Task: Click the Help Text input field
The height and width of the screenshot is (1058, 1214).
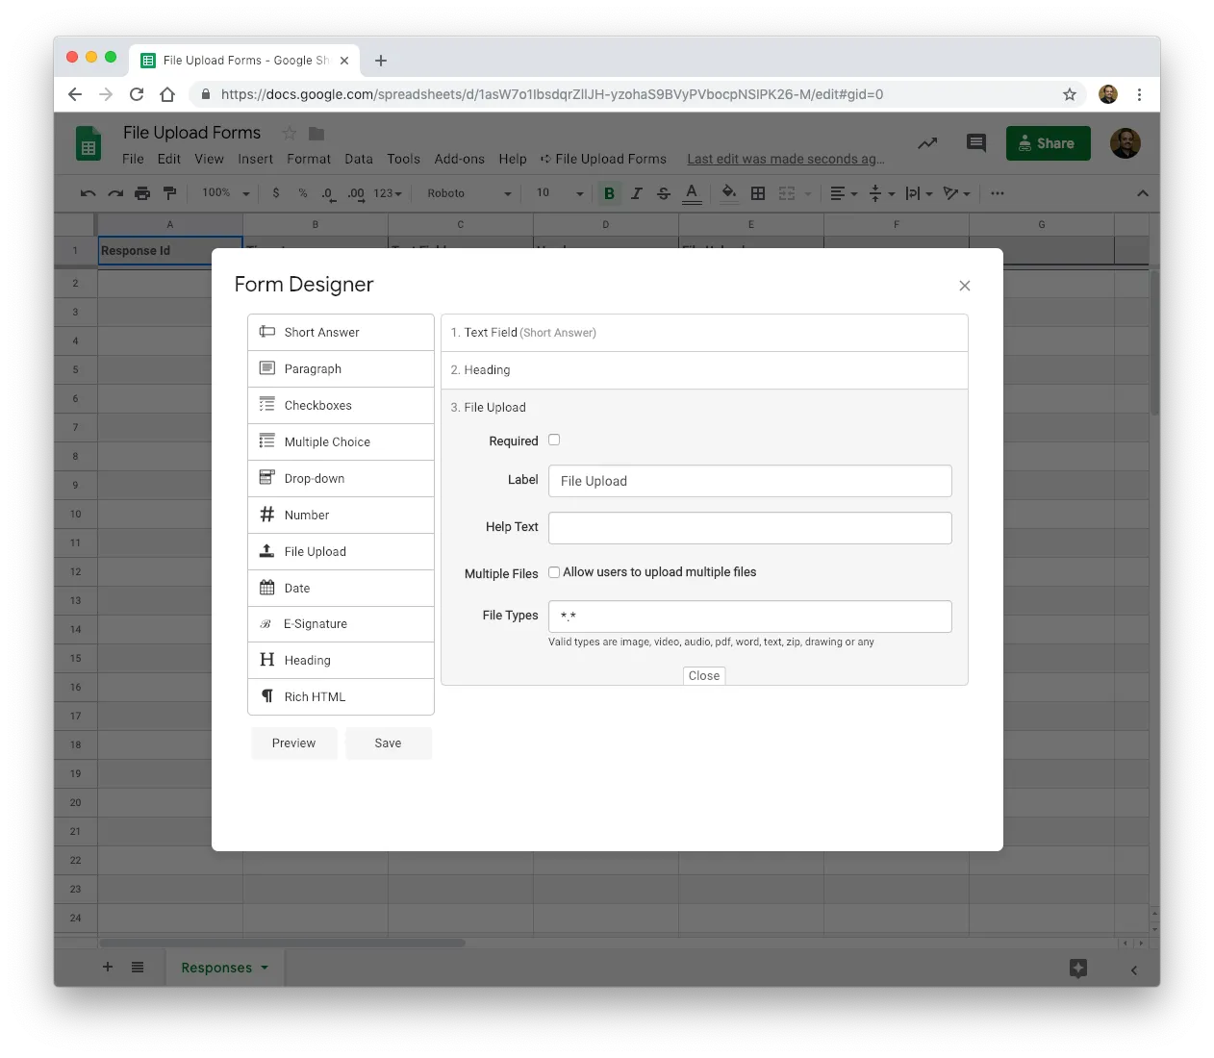Action: (x=749, y=527)
